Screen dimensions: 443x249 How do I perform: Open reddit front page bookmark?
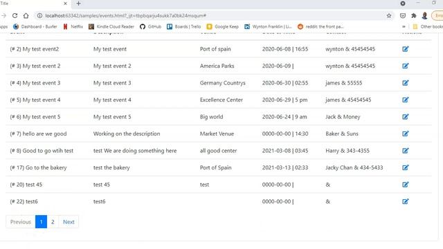click(320, 26)
